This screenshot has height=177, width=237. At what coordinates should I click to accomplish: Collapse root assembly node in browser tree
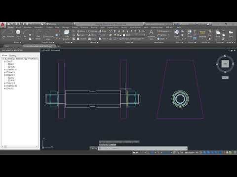3,59
